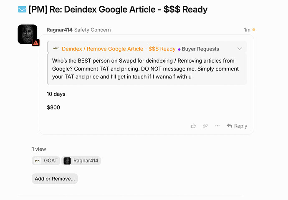
Task: Open Ragnar414's profile avatar on the post
Action: coord(27,34)
